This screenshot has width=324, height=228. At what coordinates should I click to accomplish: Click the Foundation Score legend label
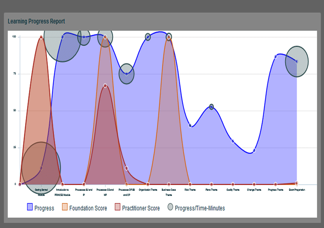click(x=88, y=208)
